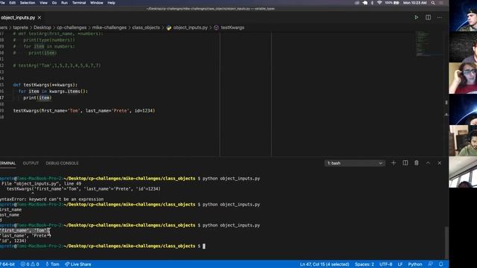Screen dimensions: 477x268
Task: Select participant video with glasses
Action: [463, 78]
